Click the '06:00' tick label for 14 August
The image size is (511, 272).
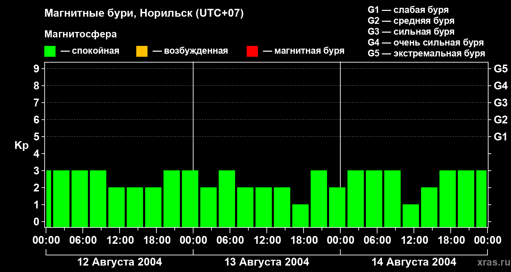click(x=377, y=240)
